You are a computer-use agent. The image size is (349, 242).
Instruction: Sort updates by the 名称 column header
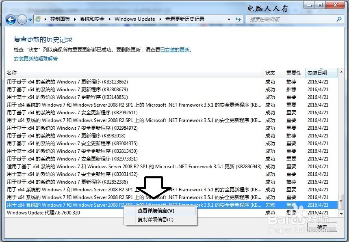coord(12,73)
